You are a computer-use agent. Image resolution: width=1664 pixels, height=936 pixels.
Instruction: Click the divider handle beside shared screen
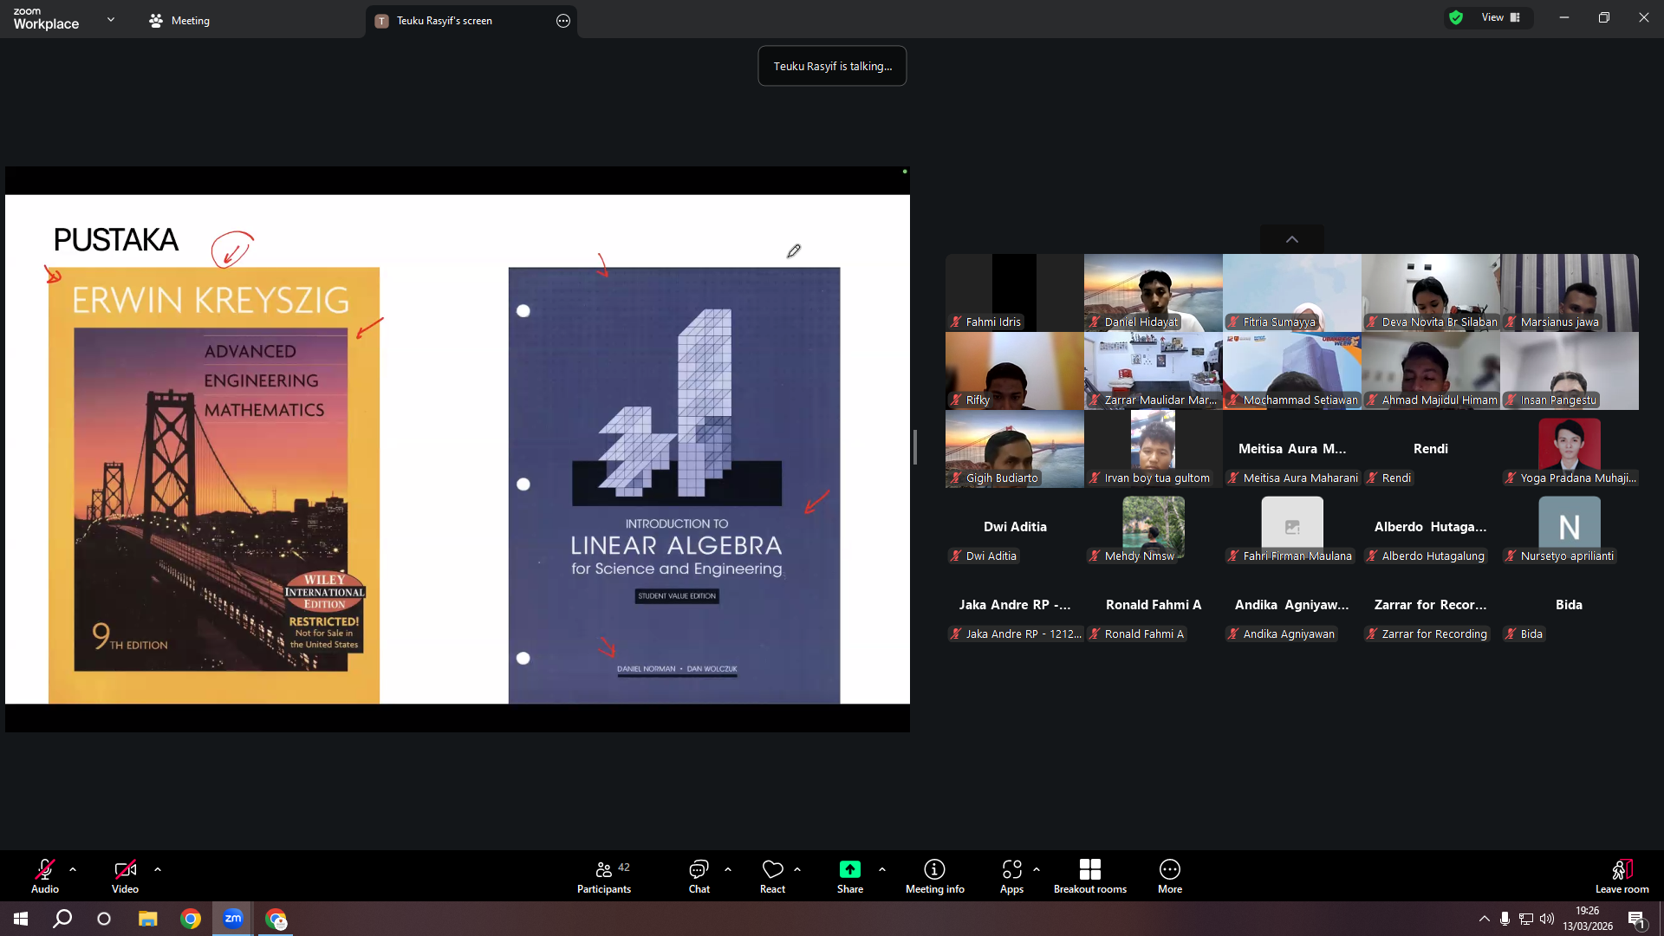pos(915,447)
